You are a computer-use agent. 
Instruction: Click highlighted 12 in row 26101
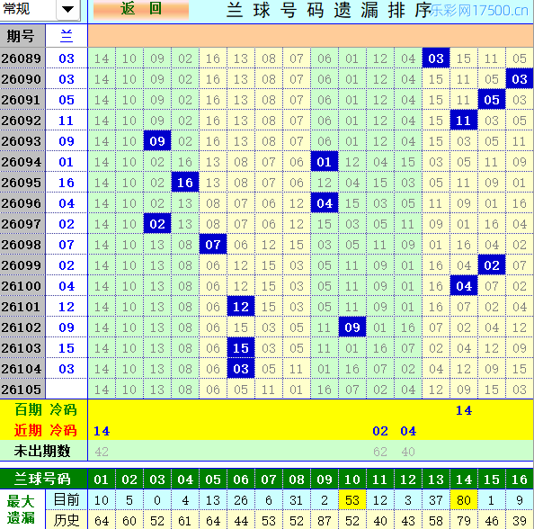(241, 307)
